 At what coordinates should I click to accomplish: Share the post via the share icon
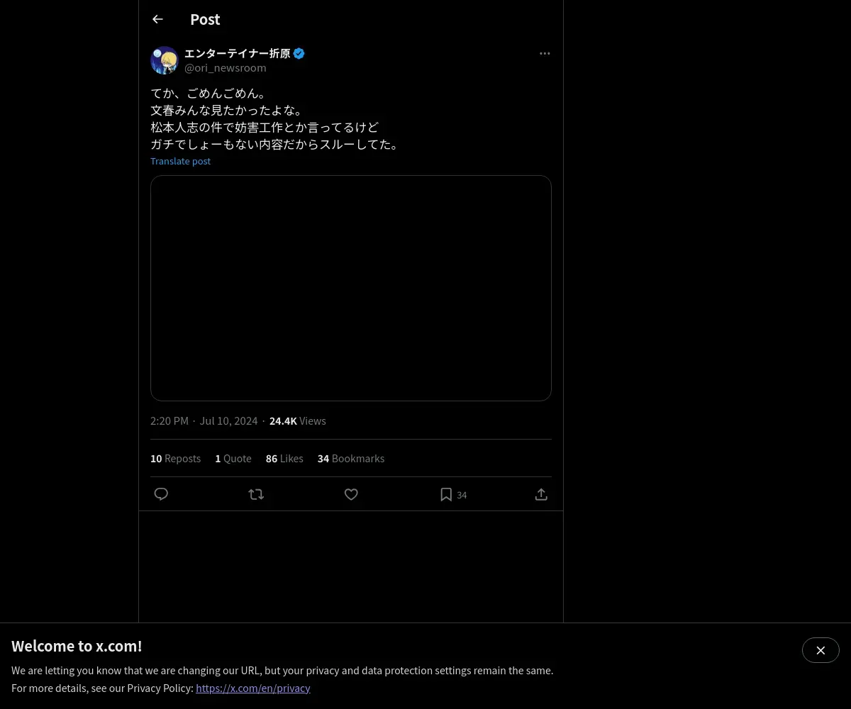[x=541, y=494]
